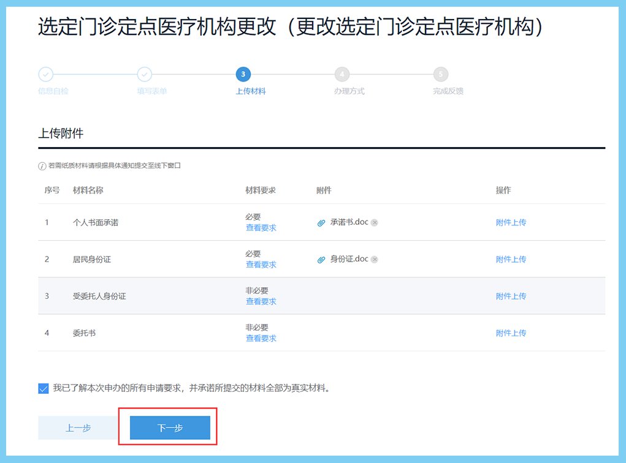Click info icon before 若需纸质材料 notice
Image resolution: width=626 pixels, height=463 pixels.
coord(42,166)
